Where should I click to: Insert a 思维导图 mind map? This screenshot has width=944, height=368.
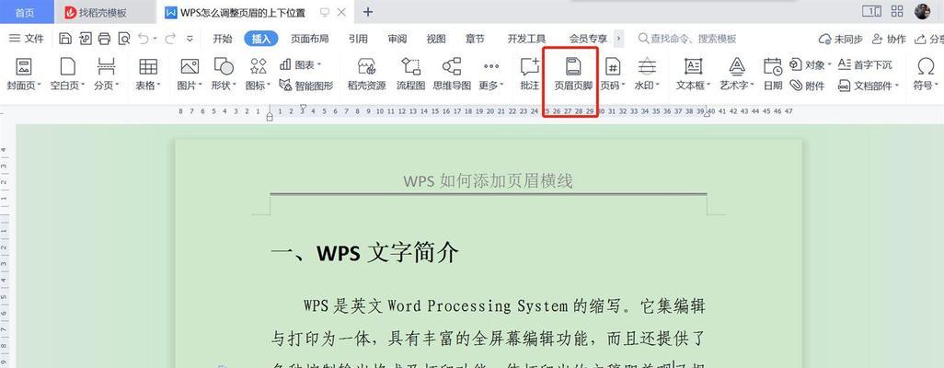click(452, 75)
